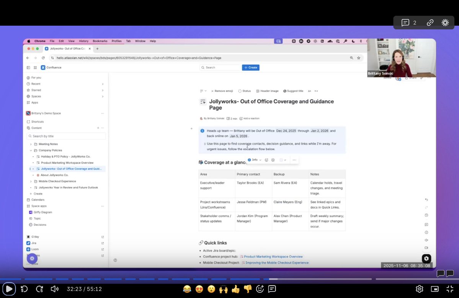This screenshot has height=298, width=459.
Task: Expand the Recent section chevron
Action: [103, 84]
